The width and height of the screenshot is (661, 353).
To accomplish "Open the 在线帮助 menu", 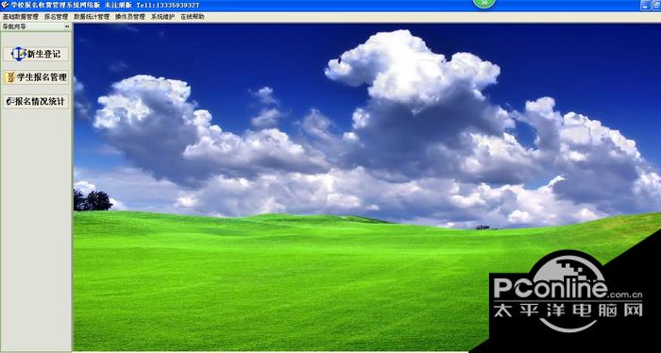I will (x=193, y=17).
